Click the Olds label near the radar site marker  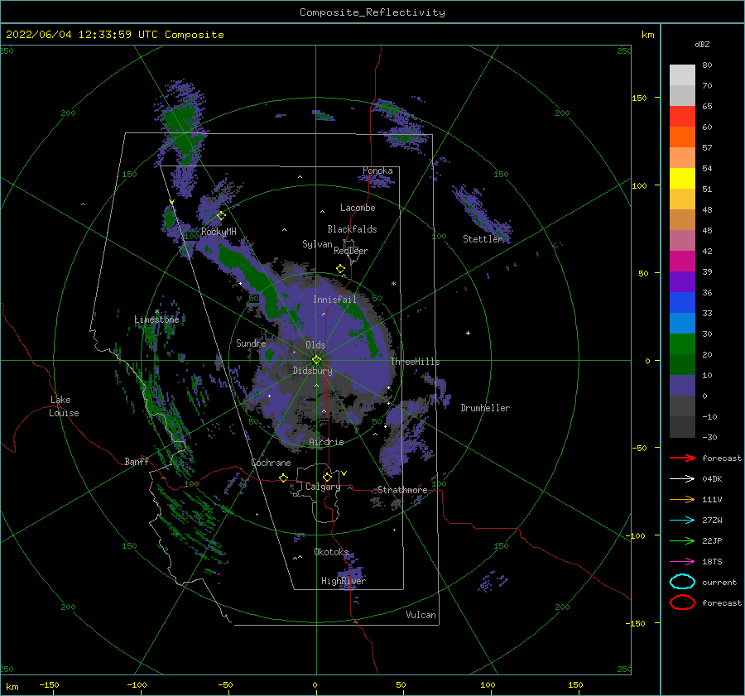(x=315, y=345)
